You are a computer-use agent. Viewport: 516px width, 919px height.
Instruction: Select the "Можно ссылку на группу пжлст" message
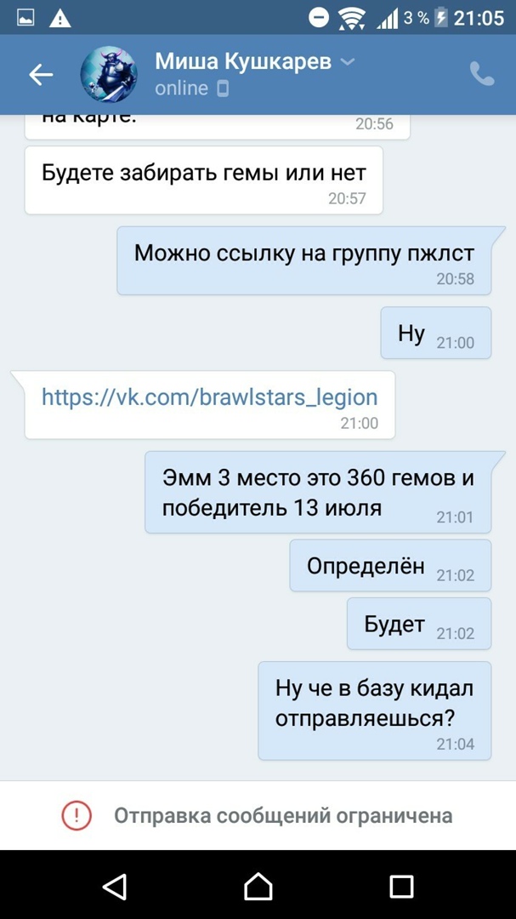(304, 260)
